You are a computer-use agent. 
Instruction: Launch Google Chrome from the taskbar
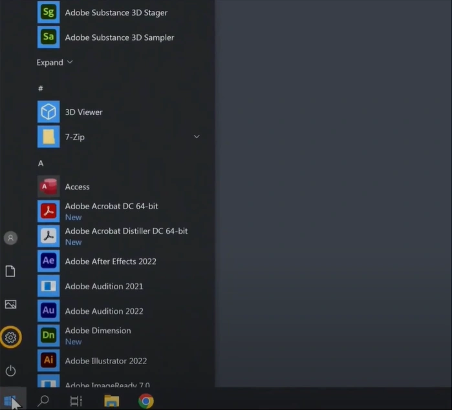coord(146,401)
